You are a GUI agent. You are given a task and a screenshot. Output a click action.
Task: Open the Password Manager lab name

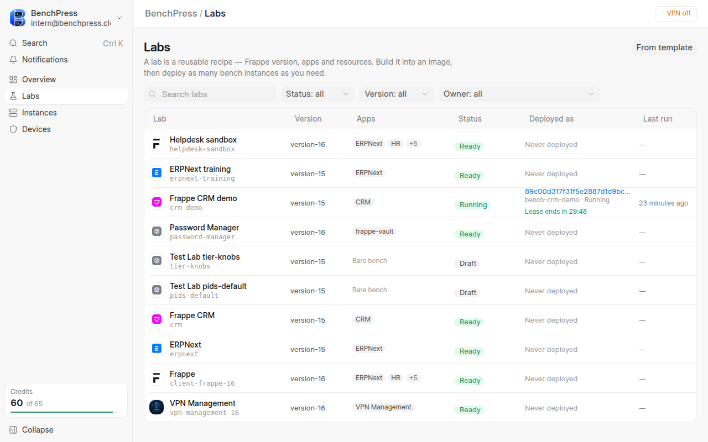[x=205, y=228]
